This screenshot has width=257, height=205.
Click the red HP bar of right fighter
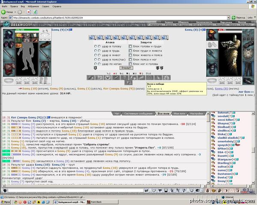click(230, 30)
